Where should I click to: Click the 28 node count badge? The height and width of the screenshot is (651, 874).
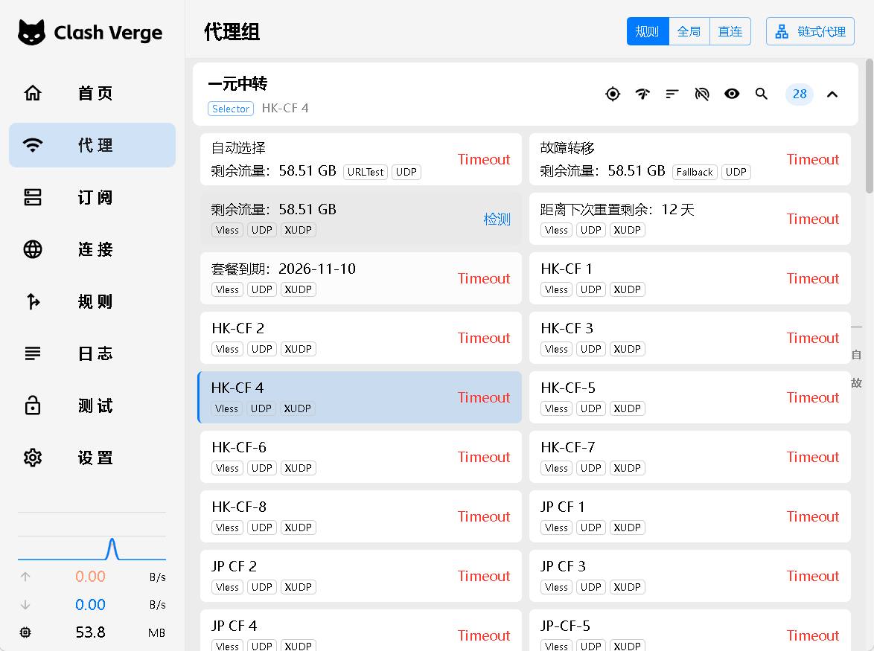click(x=800, y=94)
